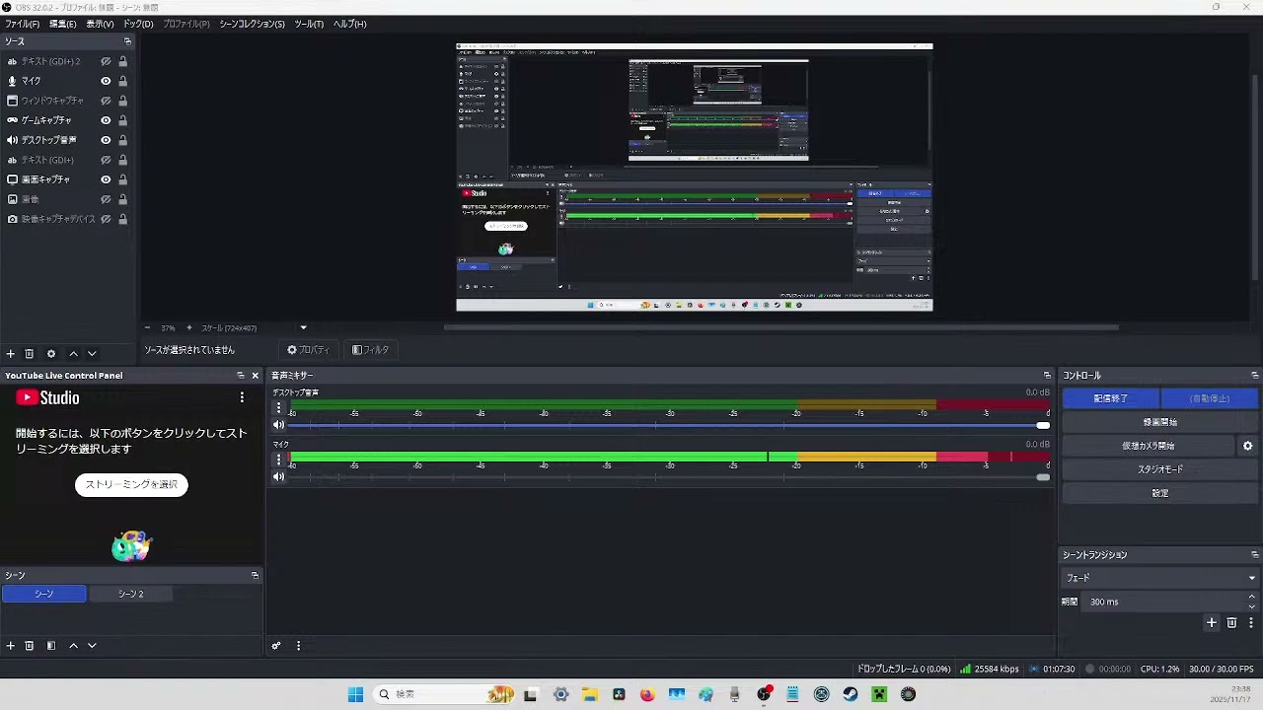The width and height of the screenshot is (1263, 710).
Task: Open ドック(D) menu
Action: (x=138, y=24)
